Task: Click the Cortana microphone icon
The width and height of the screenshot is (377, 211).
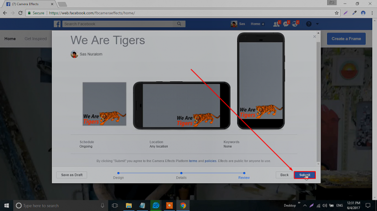Action: pos(102,205)
